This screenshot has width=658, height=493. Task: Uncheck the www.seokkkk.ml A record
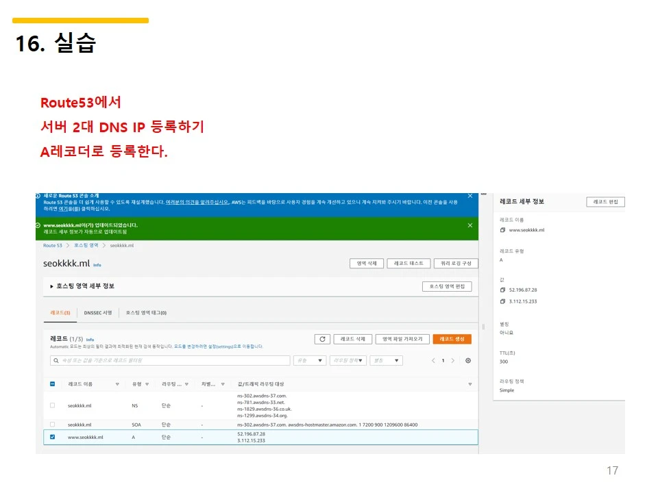pos(51,435)
